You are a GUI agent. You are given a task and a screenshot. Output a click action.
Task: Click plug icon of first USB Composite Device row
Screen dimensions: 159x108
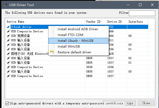[x=8, y=31]
